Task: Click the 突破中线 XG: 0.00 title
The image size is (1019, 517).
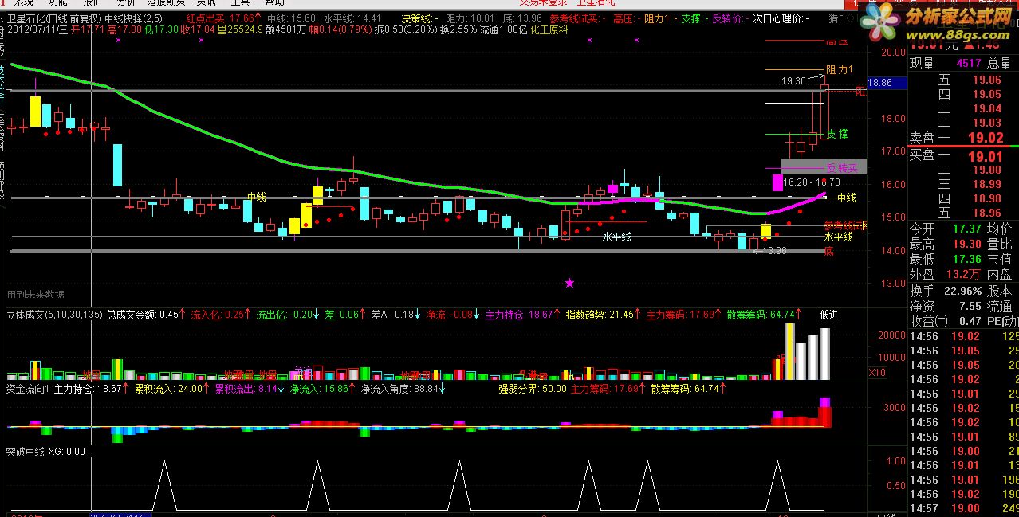Action: (45, 452)
